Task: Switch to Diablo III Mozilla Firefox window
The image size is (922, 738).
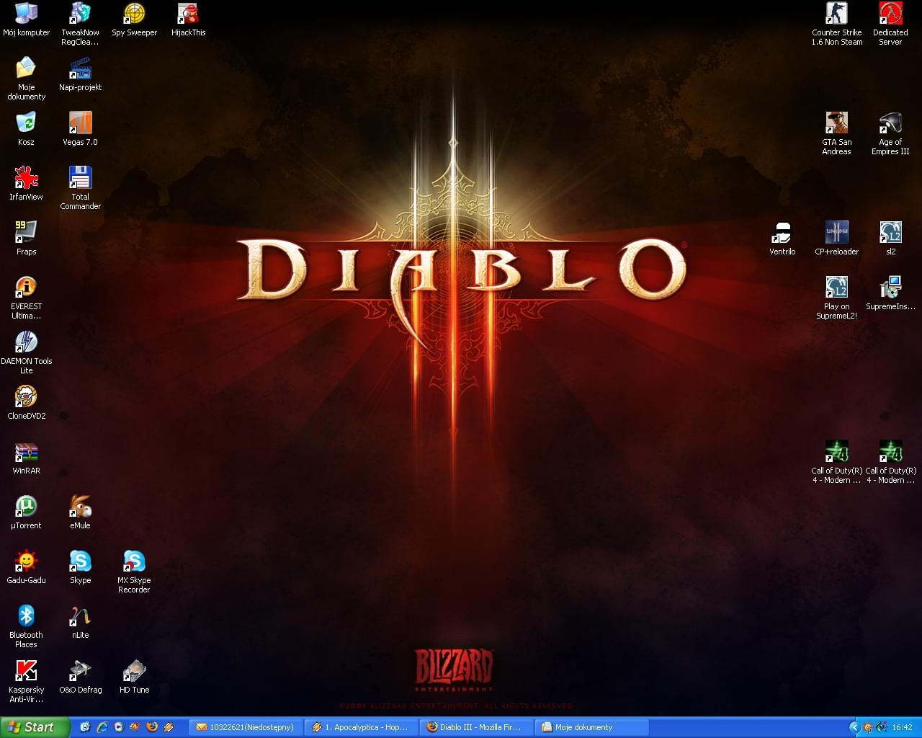Action: click(x=476, y=727)
